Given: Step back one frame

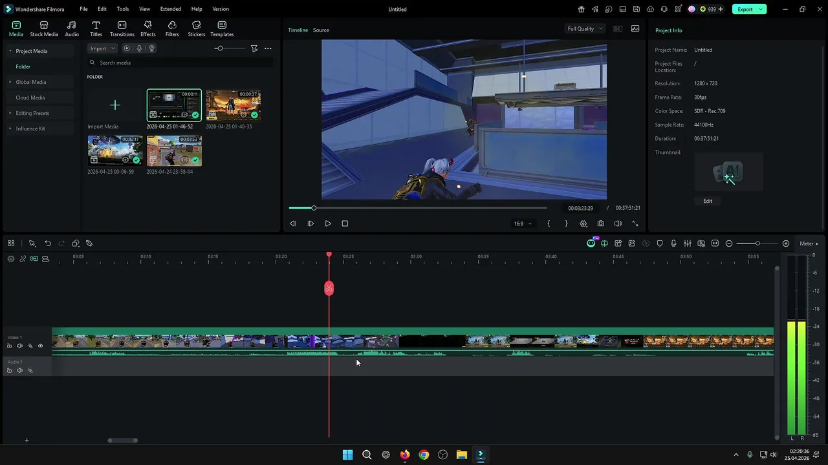Looking at the screenshot, I should (293, 223).
